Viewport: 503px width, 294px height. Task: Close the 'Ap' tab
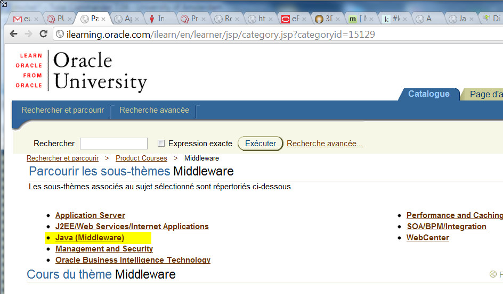click(137, 19)
